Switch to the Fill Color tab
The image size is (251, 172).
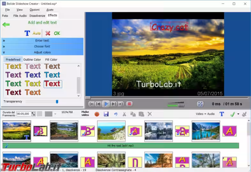click(51, 60)
